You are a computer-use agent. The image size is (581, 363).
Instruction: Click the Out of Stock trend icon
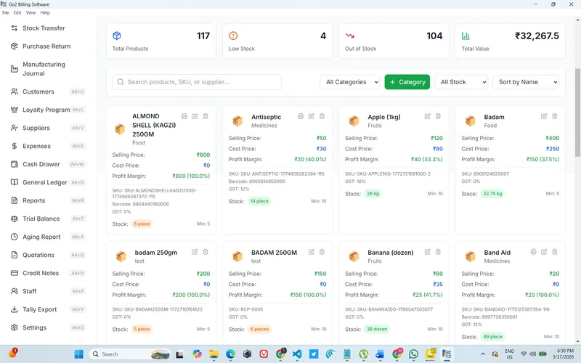[x=350, y=36]
